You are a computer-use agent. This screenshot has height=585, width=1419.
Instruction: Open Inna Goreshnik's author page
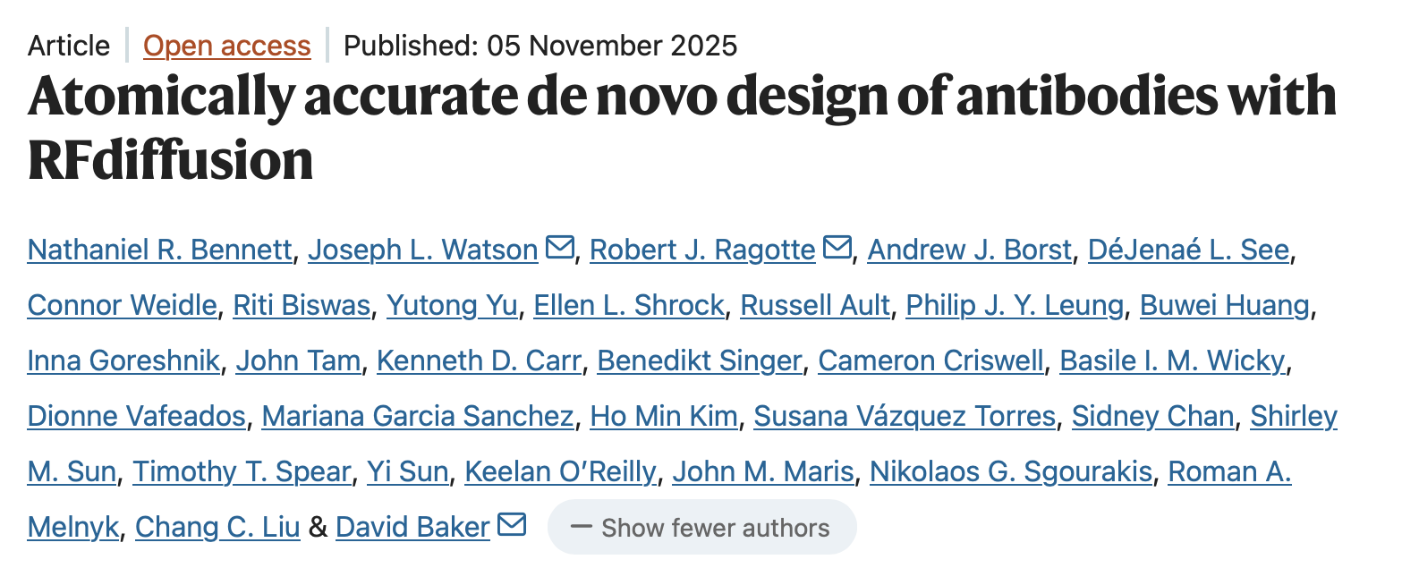(x=123, y=361)
